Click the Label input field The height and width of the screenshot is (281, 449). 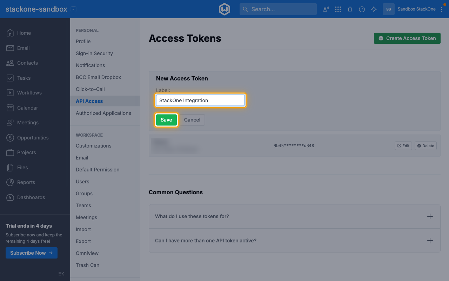click(x=200, y=100)
